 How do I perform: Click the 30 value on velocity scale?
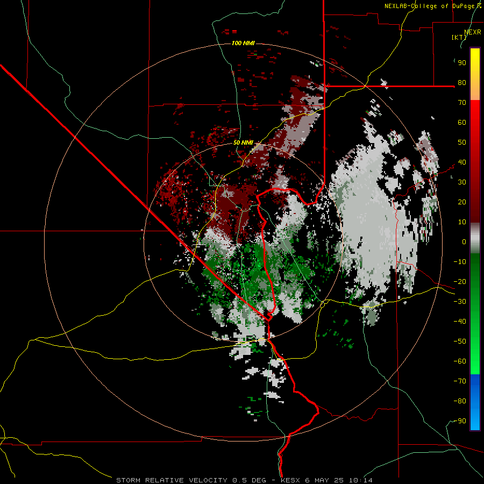point(462,182)
